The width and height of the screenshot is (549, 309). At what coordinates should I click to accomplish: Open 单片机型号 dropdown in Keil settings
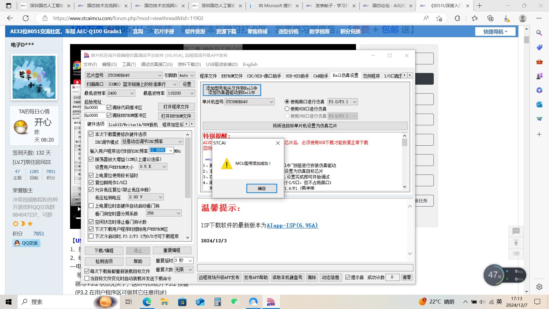click(249, 102)
